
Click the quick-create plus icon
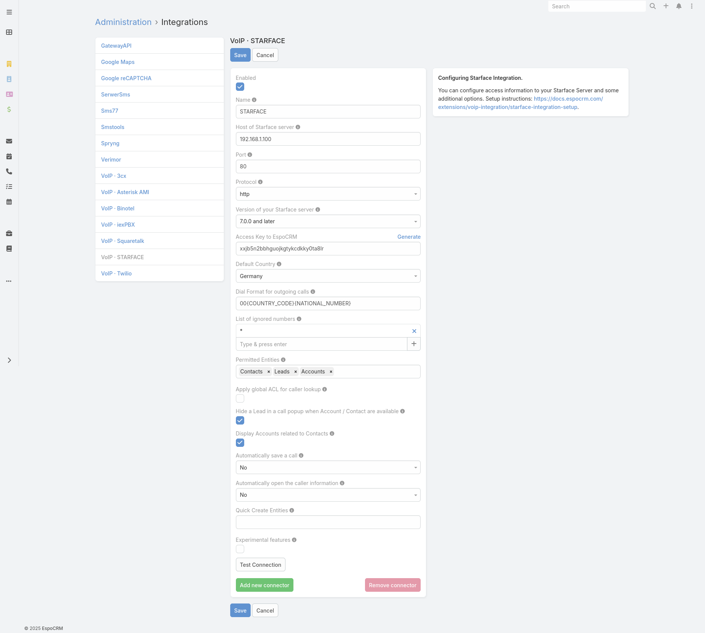[666, 6]
